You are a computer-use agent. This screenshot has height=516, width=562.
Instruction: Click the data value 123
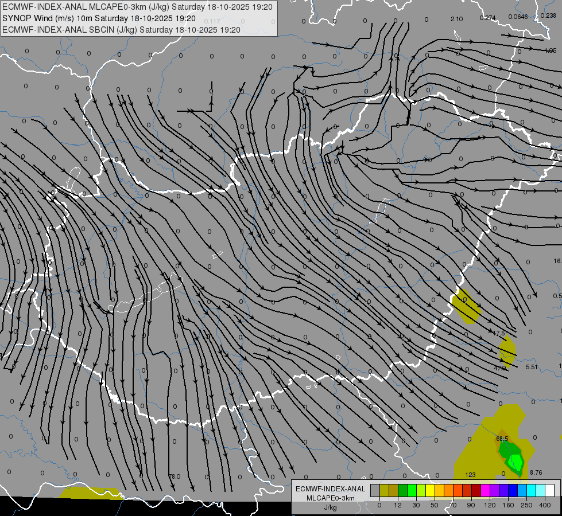tap(470, 475)
